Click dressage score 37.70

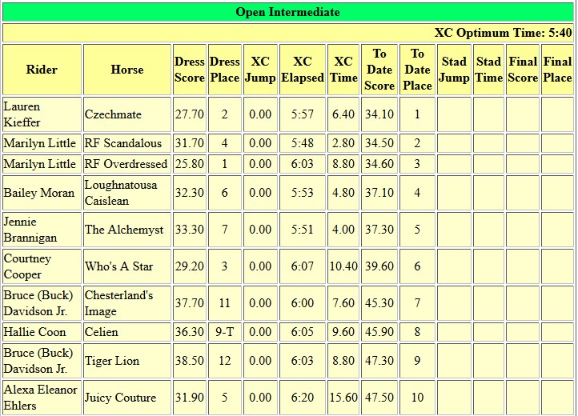click(x=190, y=303)
